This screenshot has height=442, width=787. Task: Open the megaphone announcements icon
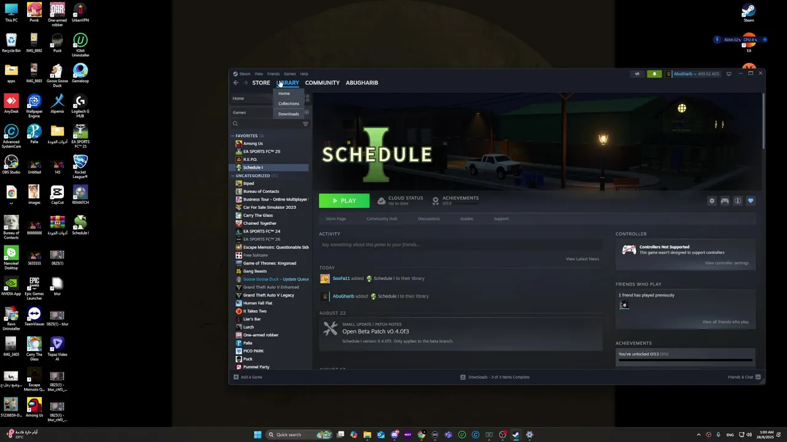[x=637, y=74]
